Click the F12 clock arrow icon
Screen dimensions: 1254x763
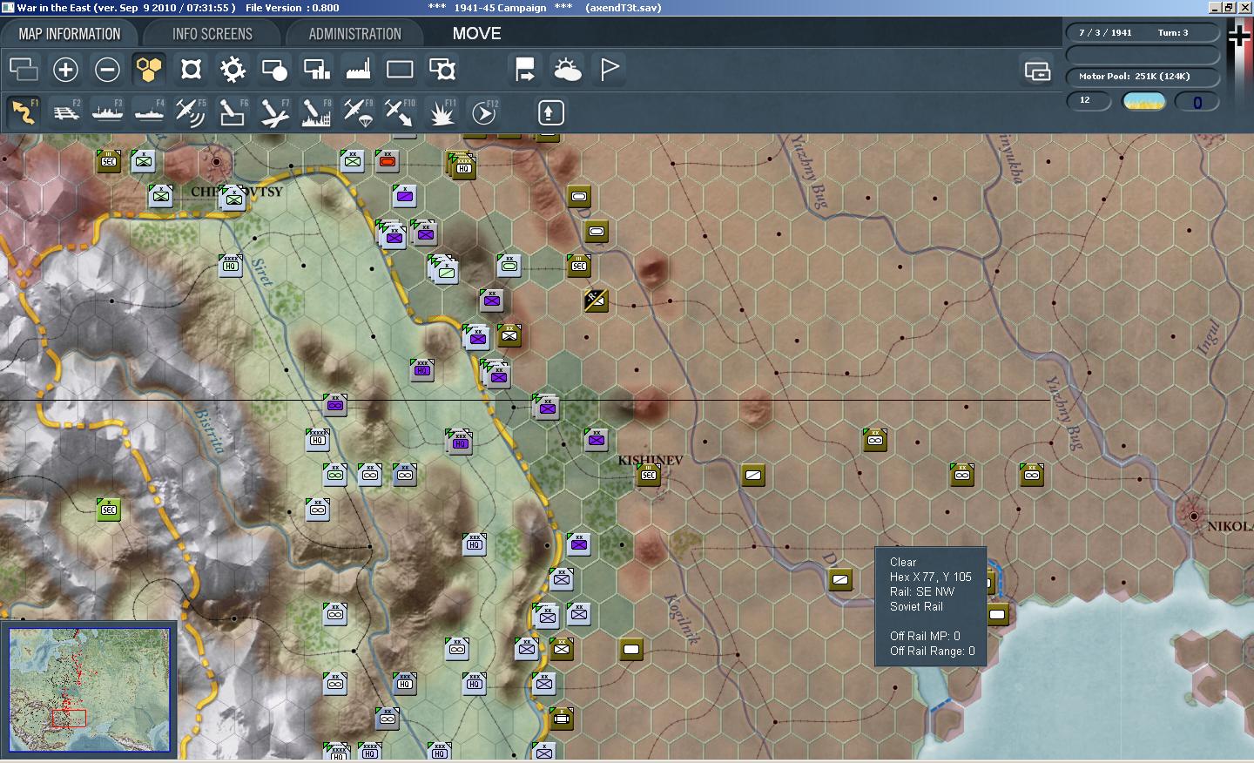pyautogui.click(x=483, y=112)
